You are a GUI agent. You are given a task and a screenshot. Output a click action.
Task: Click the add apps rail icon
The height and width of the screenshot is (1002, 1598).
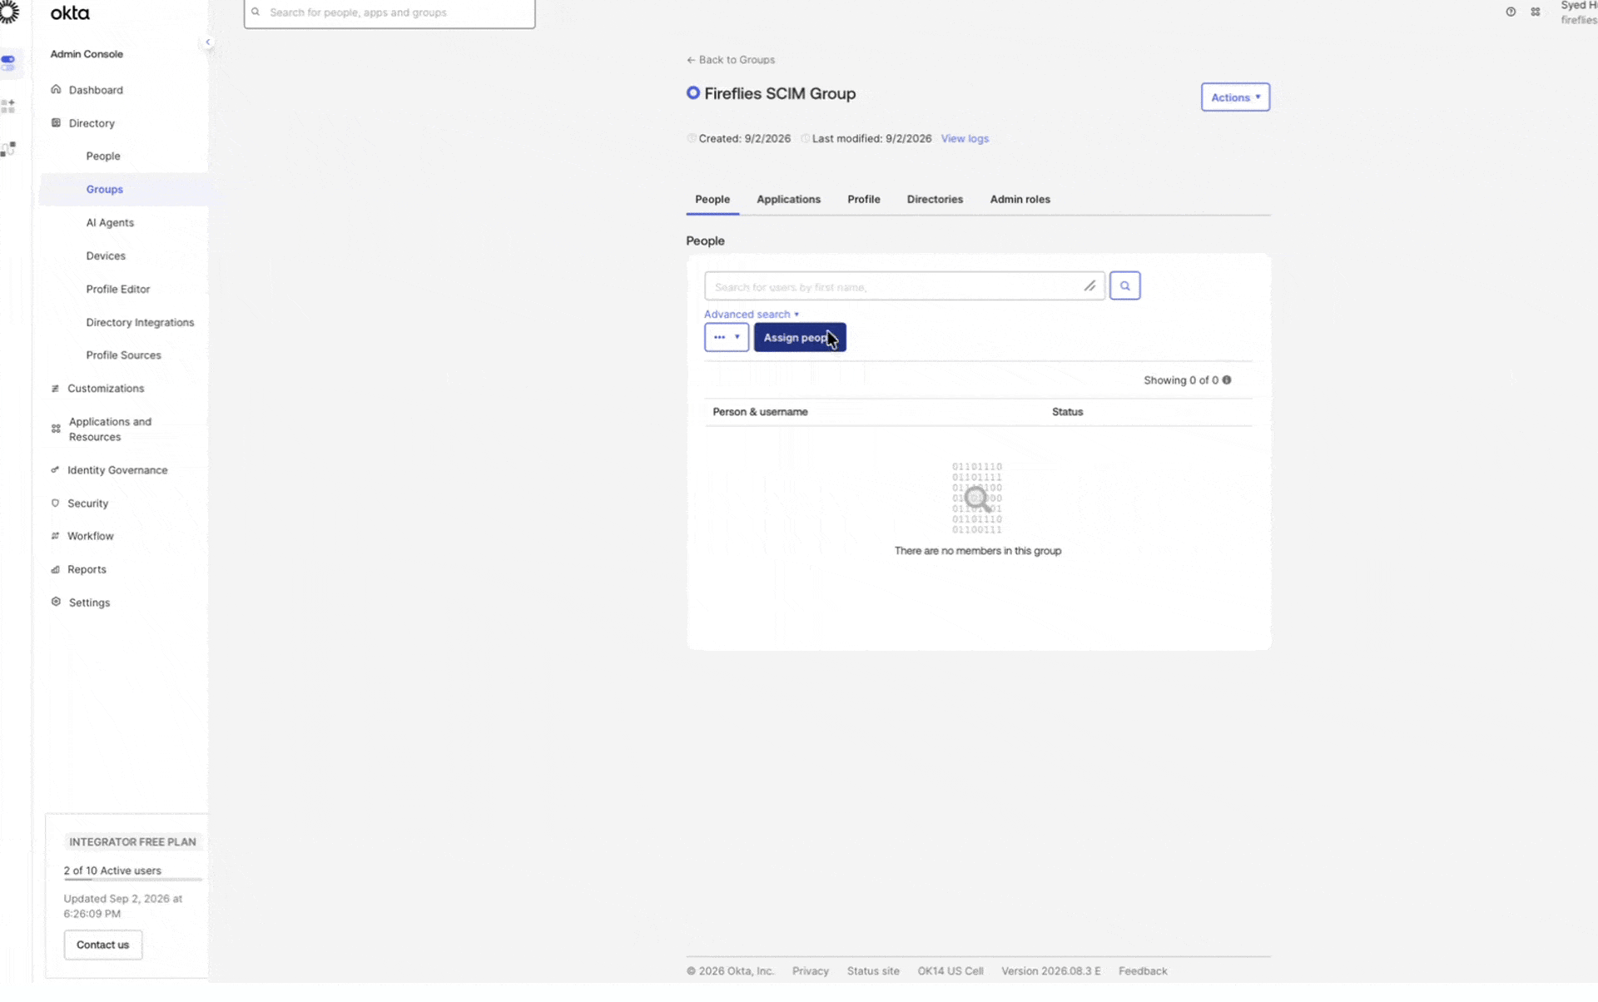click(x=8, y=107)
